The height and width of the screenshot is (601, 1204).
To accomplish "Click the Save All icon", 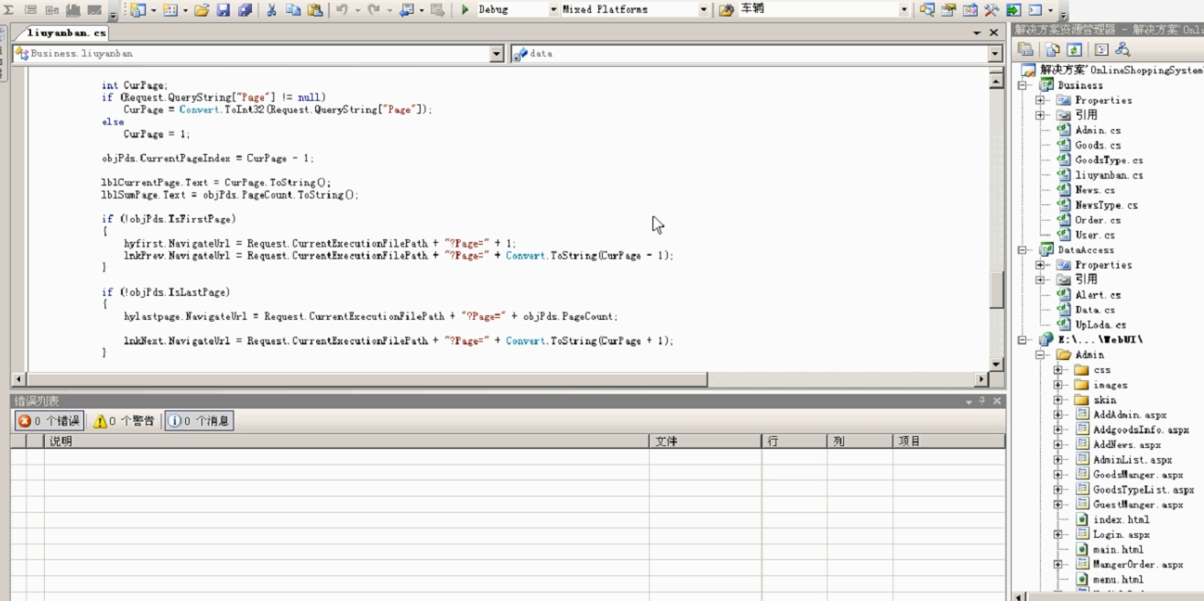I will tap(245, 10).
